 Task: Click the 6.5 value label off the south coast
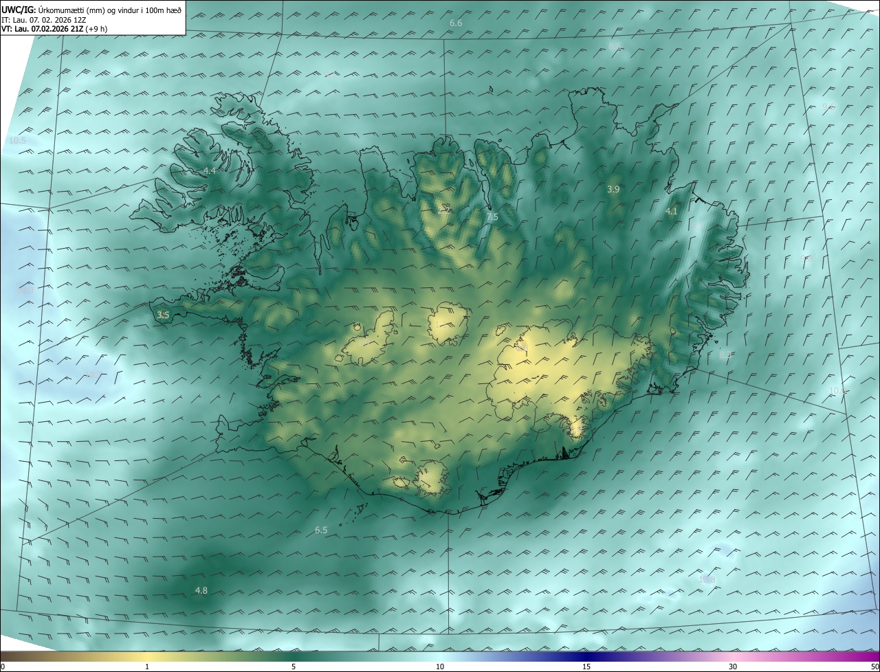321,530
